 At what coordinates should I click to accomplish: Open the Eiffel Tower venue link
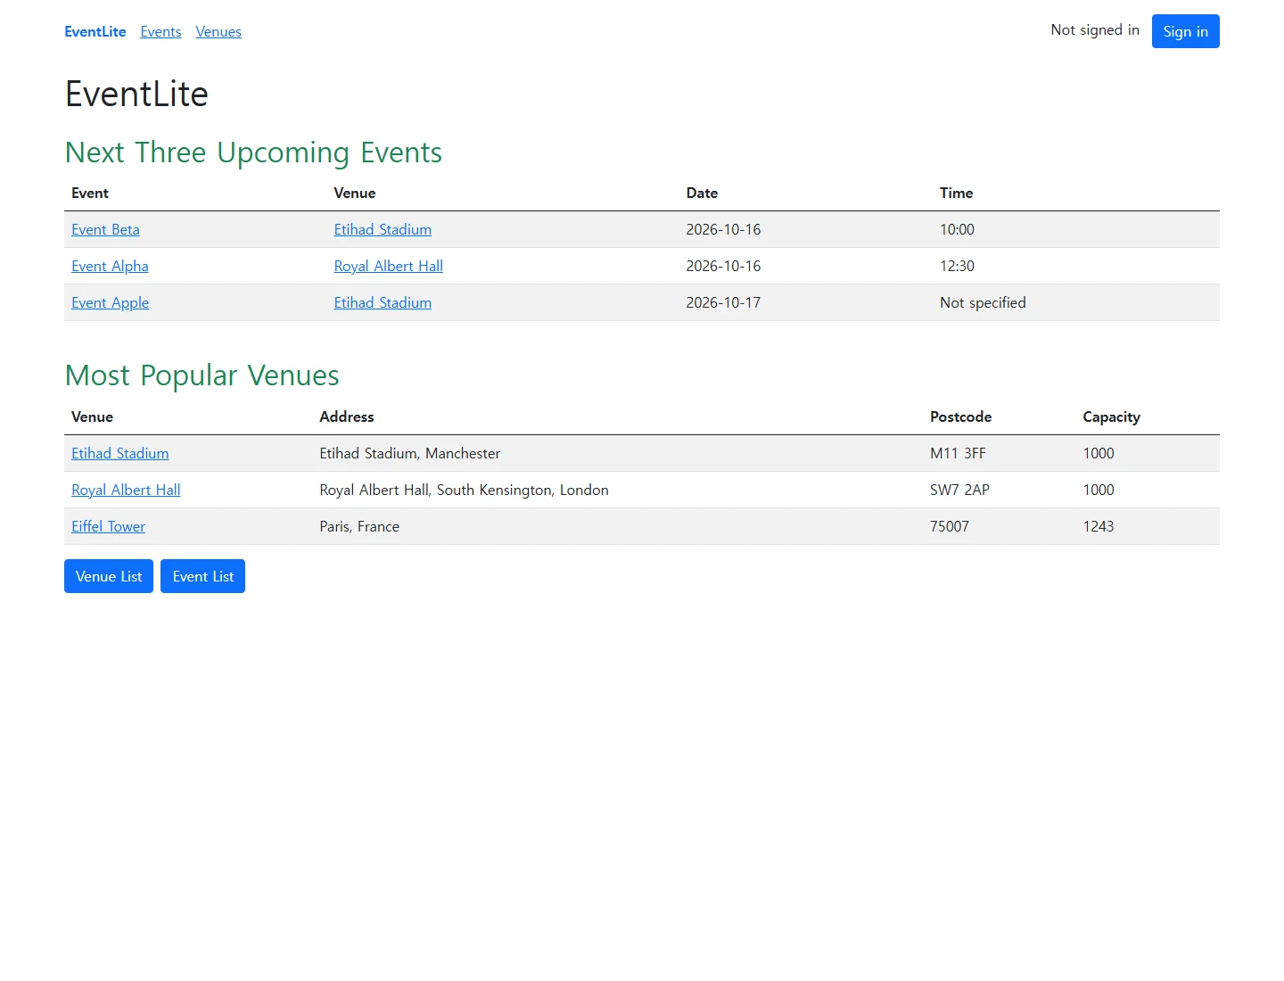(108, 526)
